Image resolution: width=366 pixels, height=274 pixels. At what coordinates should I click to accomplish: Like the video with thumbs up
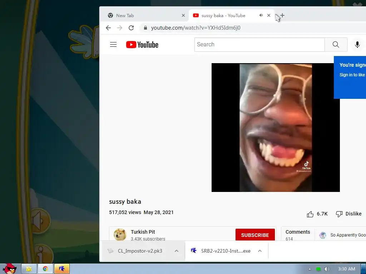coord(310,214)
